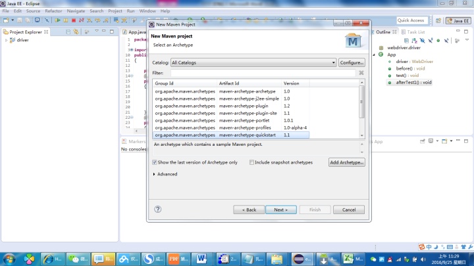Screen dimensions: 474x266
Task: Toggle Hide Local Types in Outline toolbar
Action: pyautogui.click(x=446, y=41)
